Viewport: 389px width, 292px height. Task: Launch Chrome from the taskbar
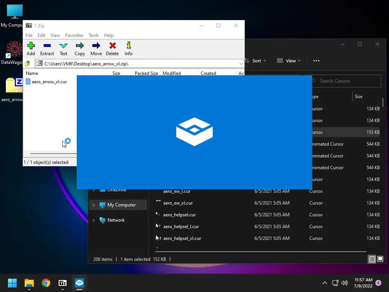[46, 283]
